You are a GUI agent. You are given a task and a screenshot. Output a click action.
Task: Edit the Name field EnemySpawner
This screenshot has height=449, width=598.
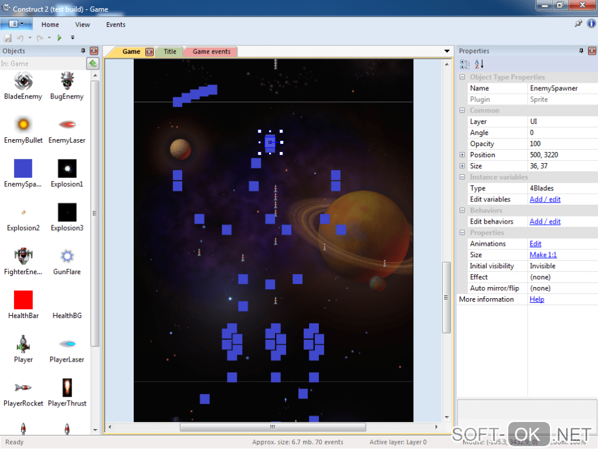pos(563,88)
